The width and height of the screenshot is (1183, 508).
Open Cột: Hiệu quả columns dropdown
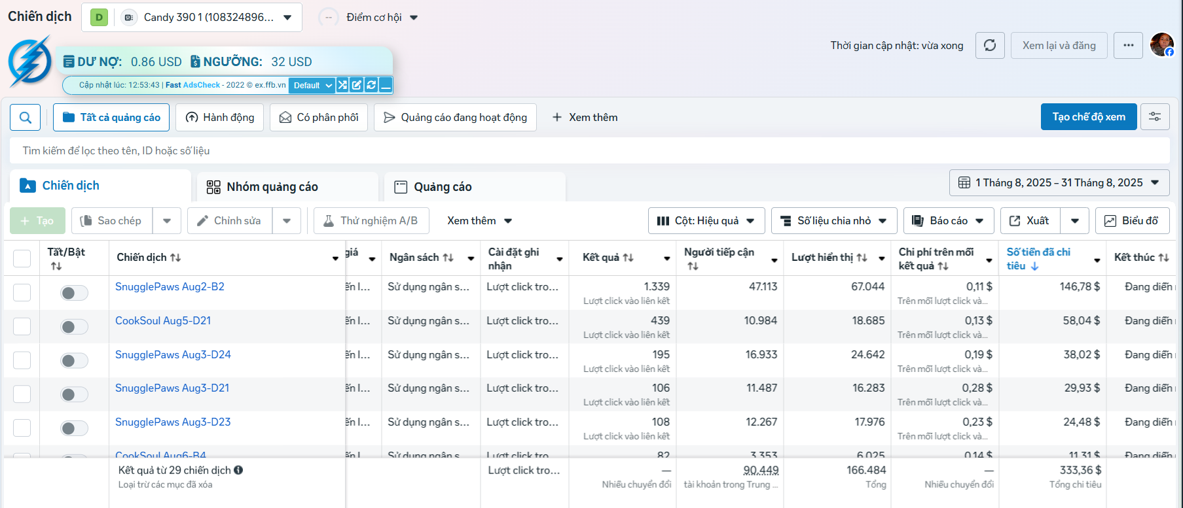point(706,221)
